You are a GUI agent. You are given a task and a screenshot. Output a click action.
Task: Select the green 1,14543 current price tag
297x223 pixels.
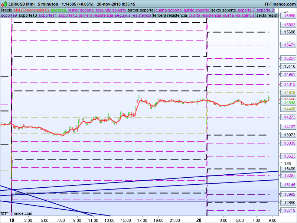click(x=288, y=103)
